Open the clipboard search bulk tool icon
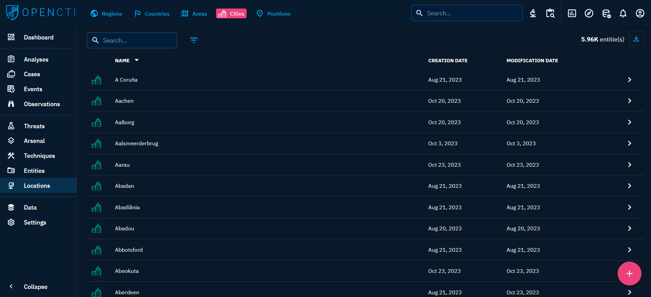Viewport: 651px width, 297px height. click(550, 14)
